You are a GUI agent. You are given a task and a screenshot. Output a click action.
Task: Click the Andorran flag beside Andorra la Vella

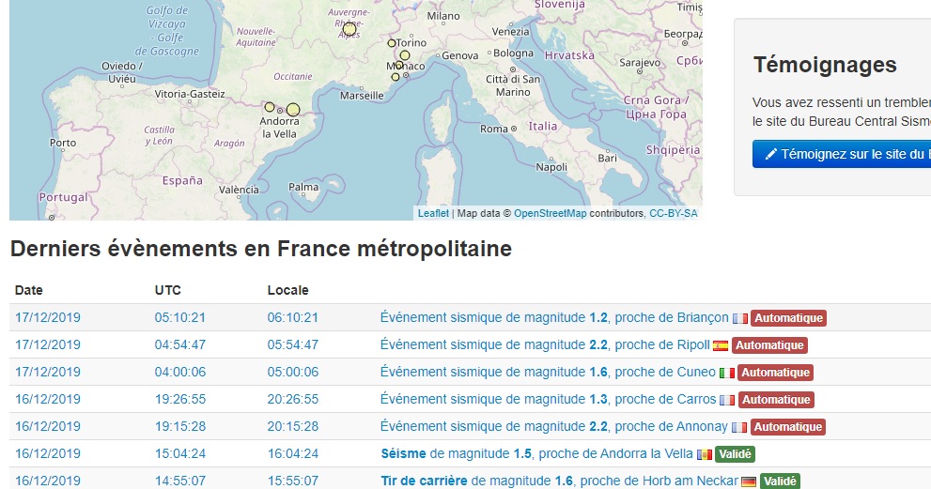[x=704, y=454]
